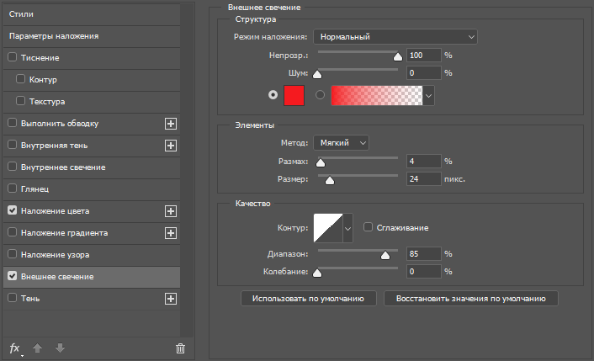
Task: Delete effect using the trash icon
Action: tap(180, 348)
